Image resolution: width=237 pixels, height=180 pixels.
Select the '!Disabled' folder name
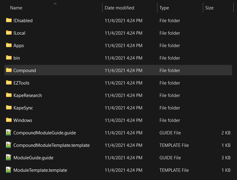pyautogui.click(x=23, y=20)
